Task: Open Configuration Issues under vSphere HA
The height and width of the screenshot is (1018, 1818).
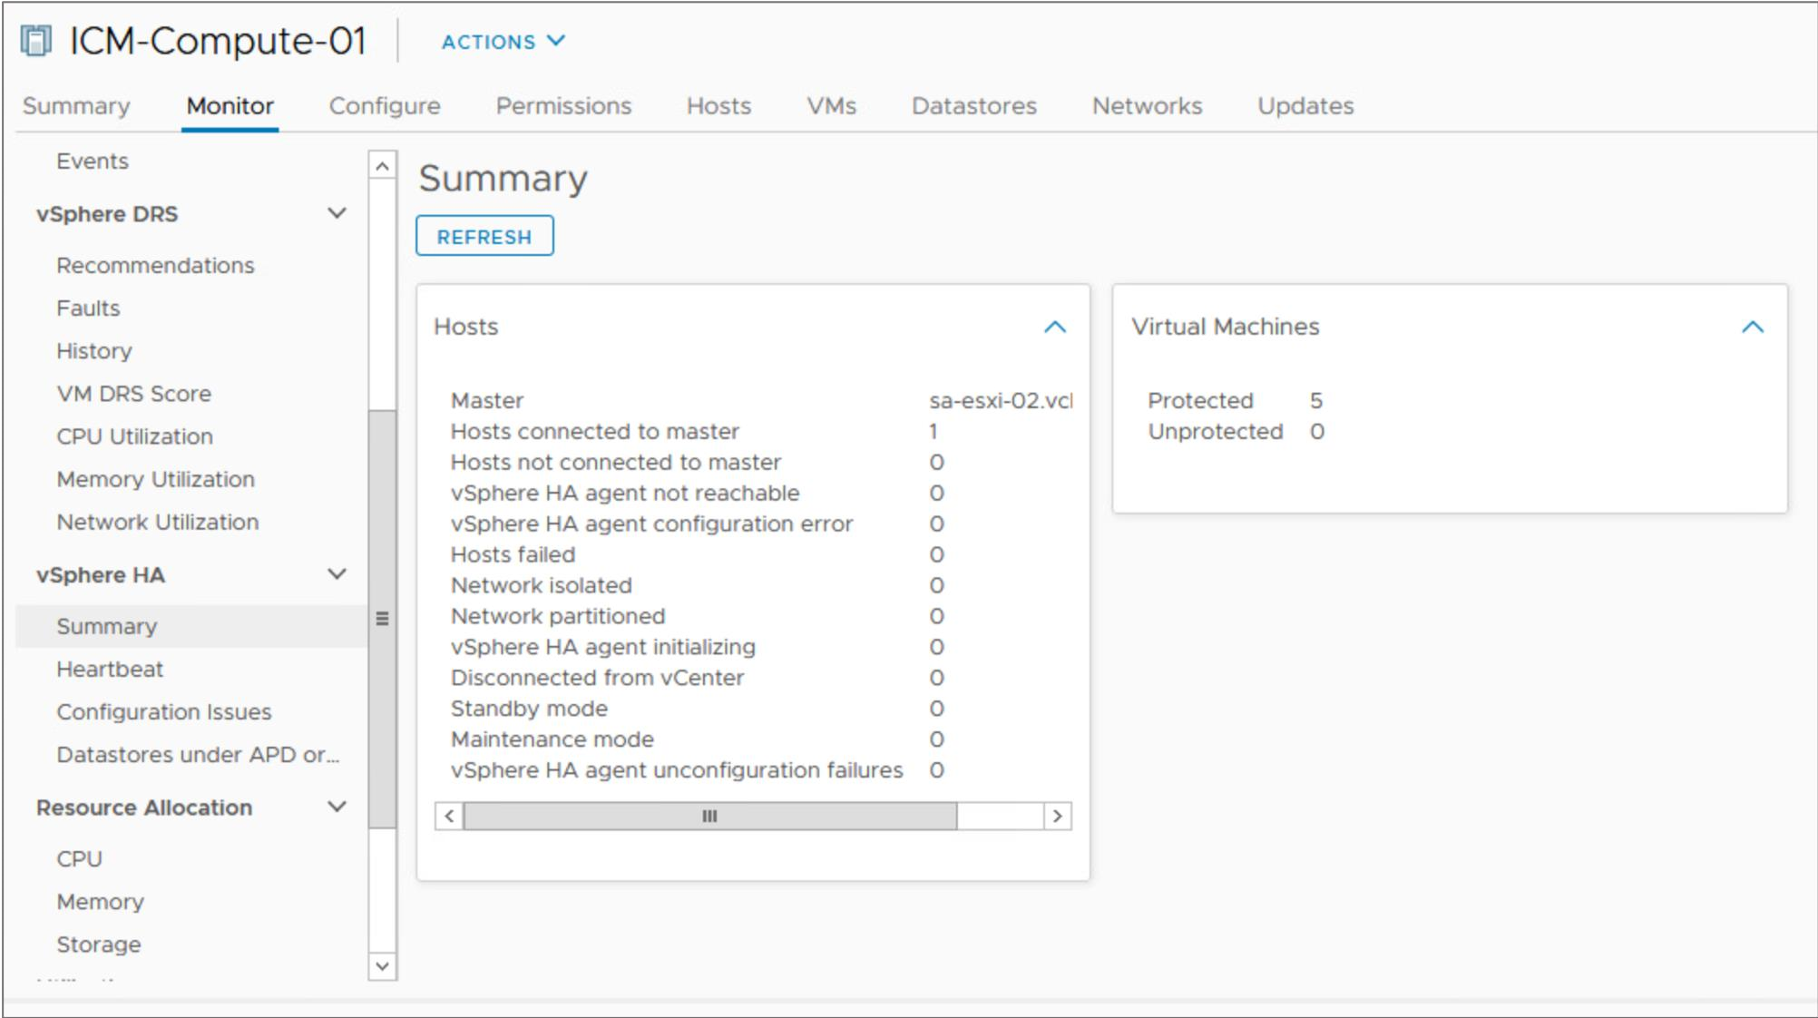Action: pyautogui.click(x=163, y=712)
